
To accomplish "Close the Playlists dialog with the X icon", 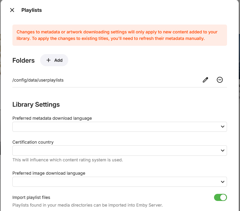I will pyautogui.click(x=12, y=10).
